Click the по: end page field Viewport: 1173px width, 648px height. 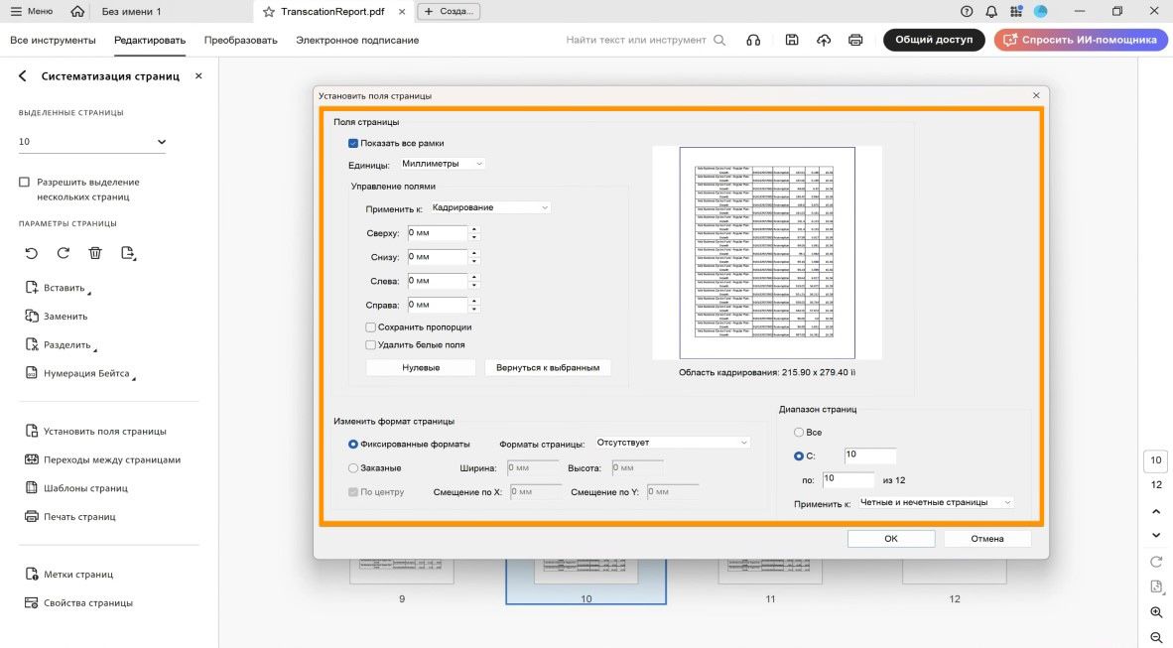(848, 479)
